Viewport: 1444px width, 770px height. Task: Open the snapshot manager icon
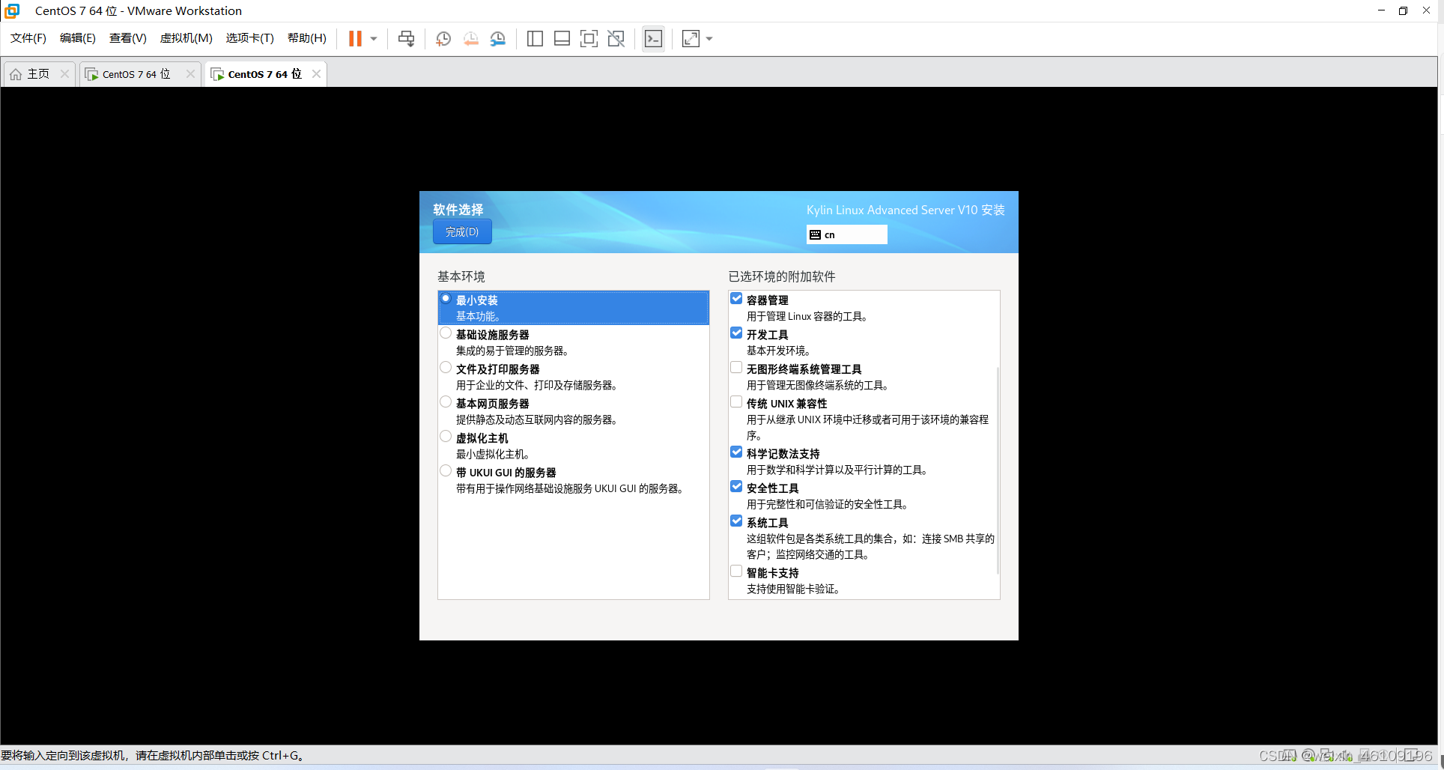[x=498, y=38]
